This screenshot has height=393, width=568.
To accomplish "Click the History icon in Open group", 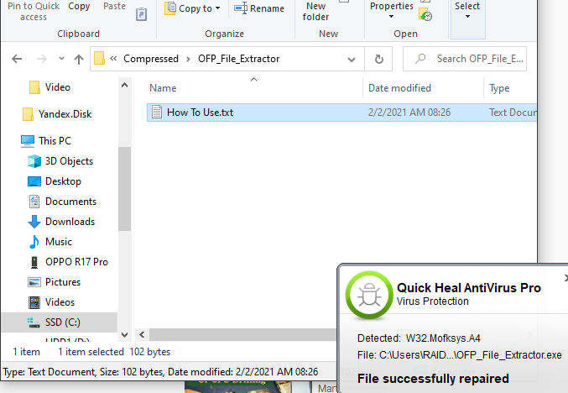I will pyautogui.click(x=425, y=15).
